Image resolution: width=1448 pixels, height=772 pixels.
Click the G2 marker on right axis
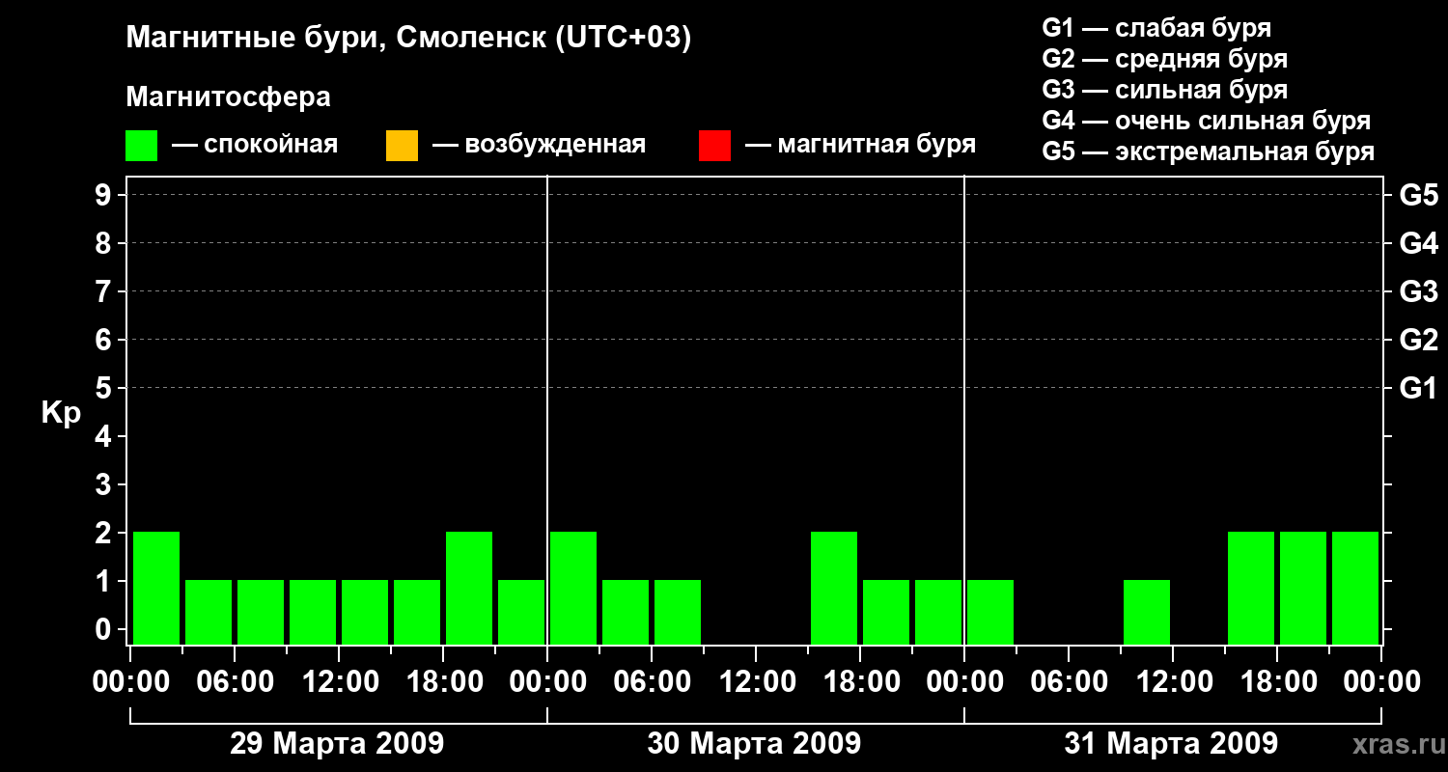[1418, 340]
